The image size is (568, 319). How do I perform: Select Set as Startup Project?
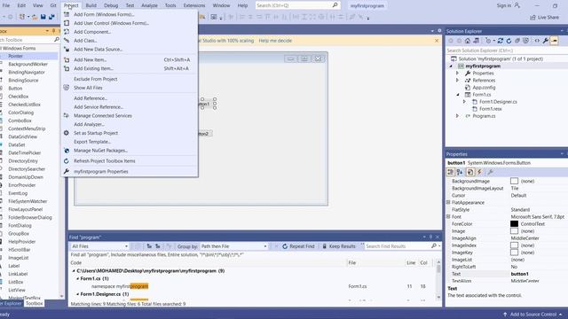[x=130, y=133]
